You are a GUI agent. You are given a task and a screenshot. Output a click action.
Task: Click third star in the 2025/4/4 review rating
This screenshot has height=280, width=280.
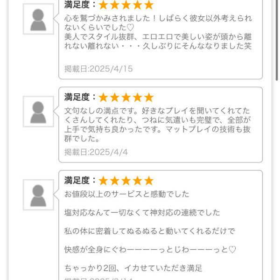126,98
